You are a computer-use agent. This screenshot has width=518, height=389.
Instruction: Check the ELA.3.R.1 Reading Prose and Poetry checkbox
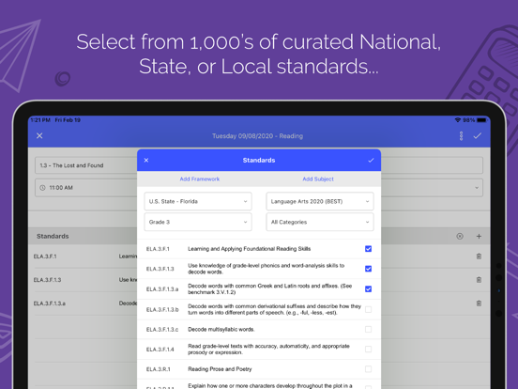pyautogui.click(x=369, y=369)
